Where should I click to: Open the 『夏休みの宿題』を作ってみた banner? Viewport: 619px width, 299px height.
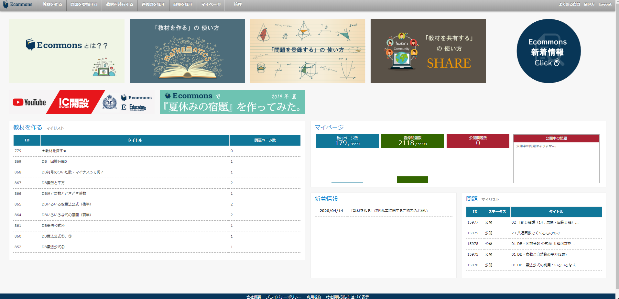coord(233,102)
